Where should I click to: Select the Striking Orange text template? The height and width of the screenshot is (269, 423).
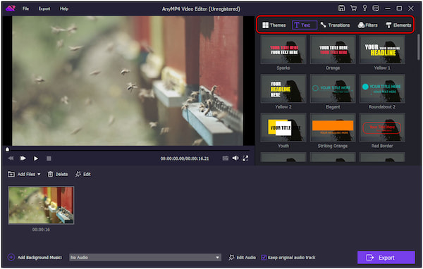click(x=333, y=132)
